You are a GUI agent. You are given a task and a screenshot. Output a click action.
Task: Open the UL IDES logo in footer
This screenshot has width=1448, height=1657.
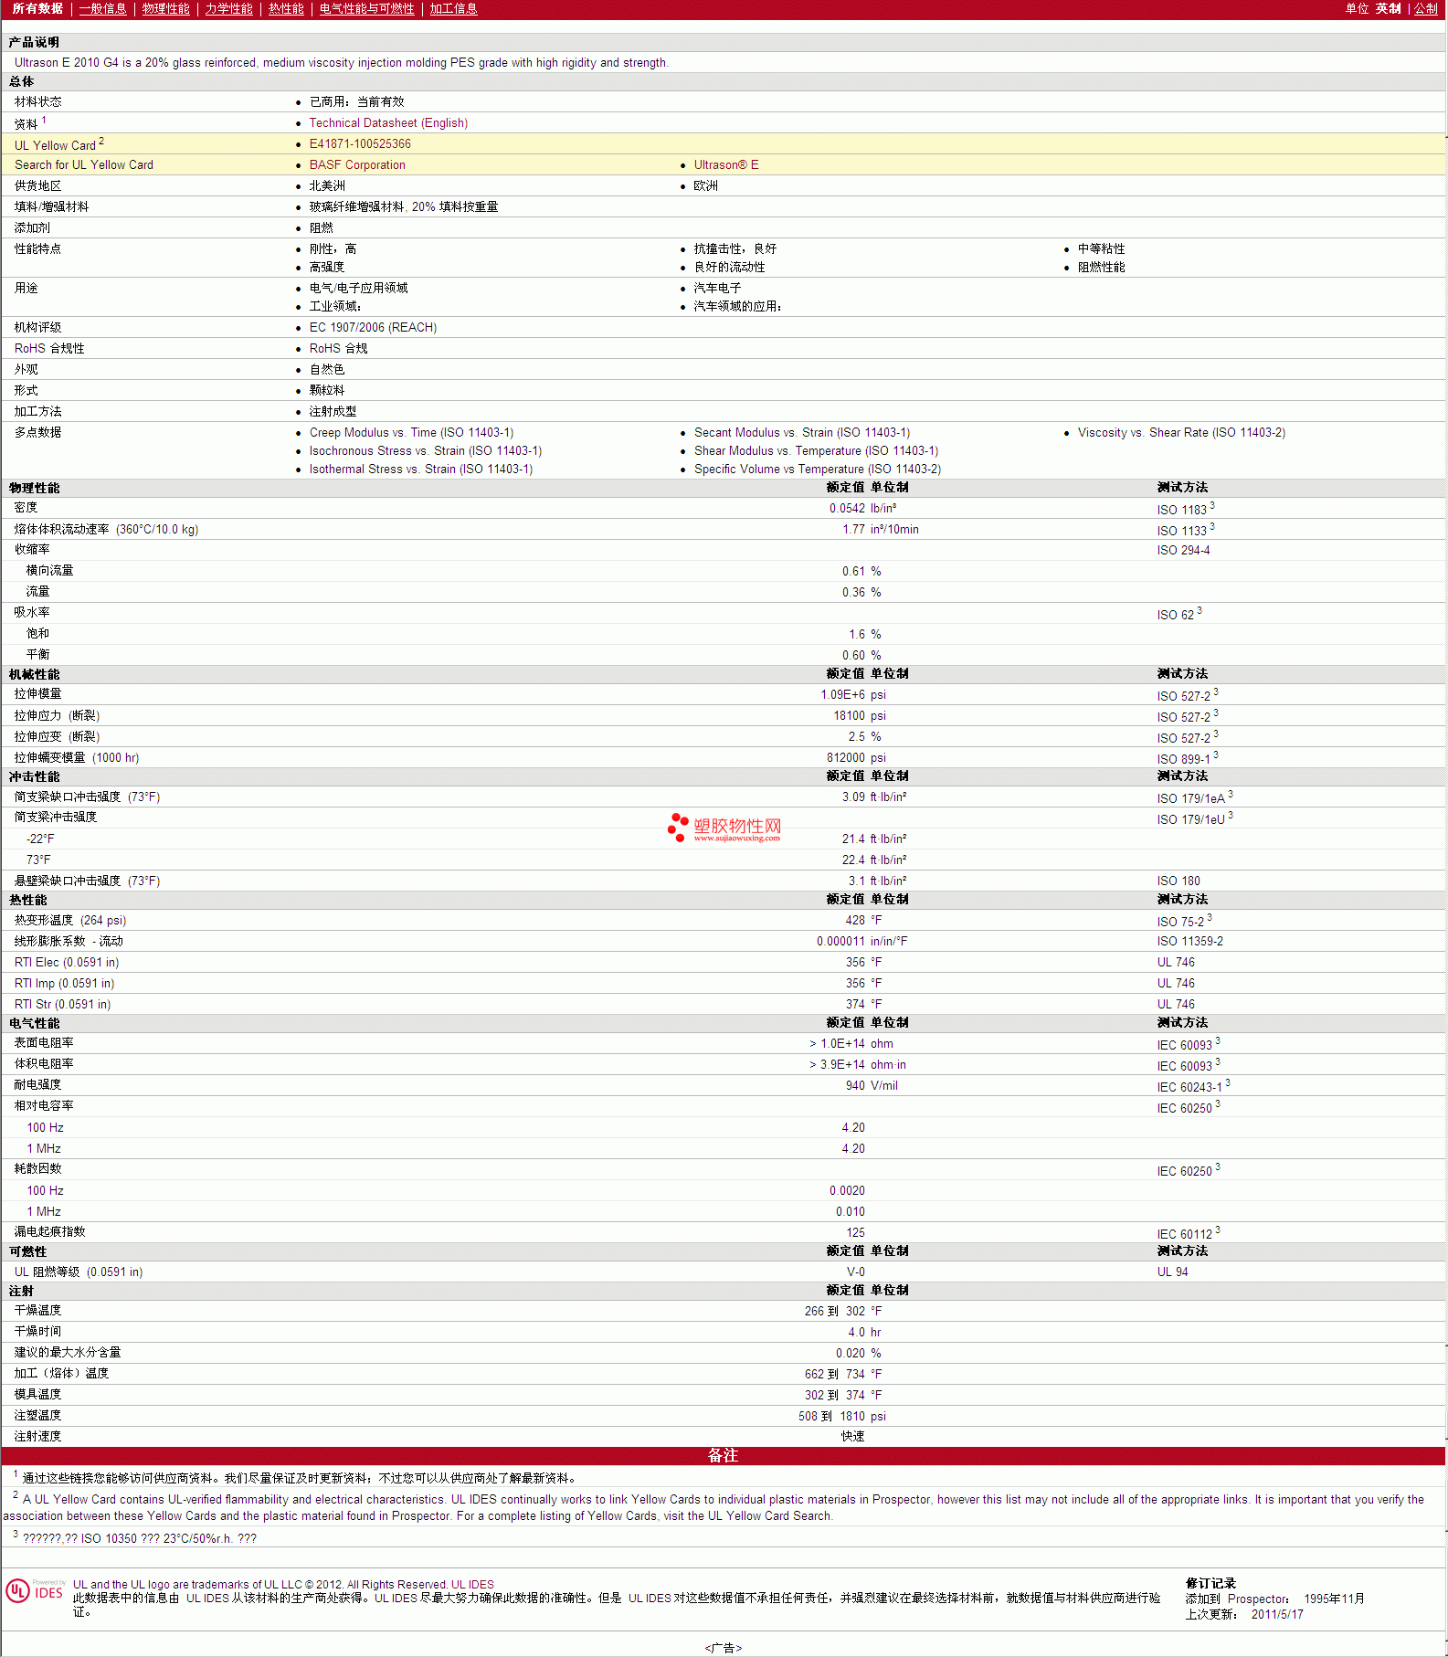[35, 1591]
